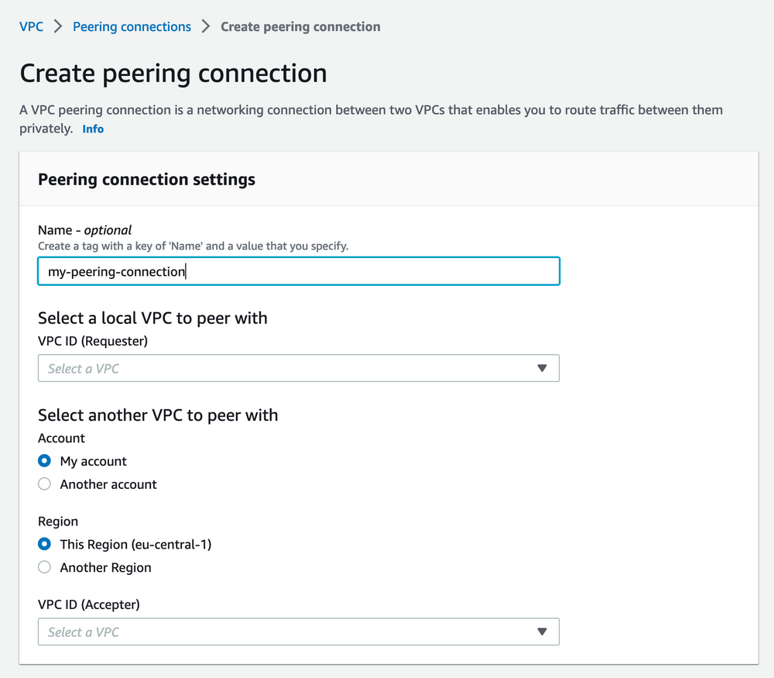The width and height of the screenshot is (774, 678).
Task: Choose 'This Region (eu-central-1)' option
Action: pyautogui.click(x=44, y=544)
